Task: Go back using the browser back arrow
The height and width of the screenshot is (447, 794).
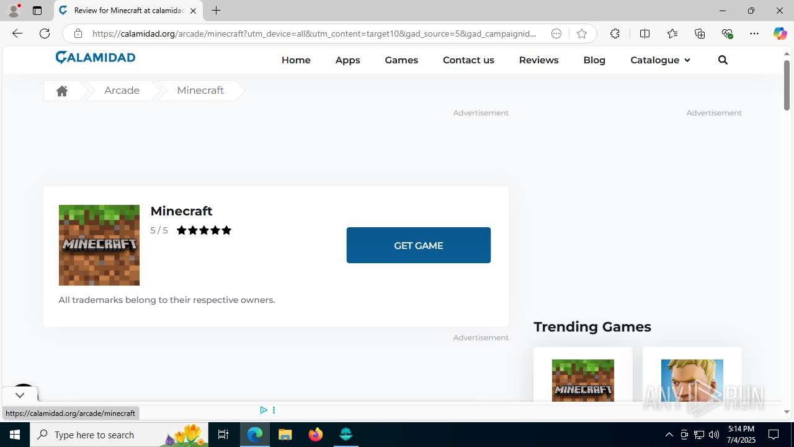Action: point(17,34)
